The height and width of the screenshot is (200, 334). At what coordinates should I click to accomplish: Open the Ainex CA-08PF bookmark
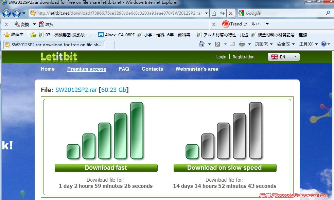click(x=117, y=35)
